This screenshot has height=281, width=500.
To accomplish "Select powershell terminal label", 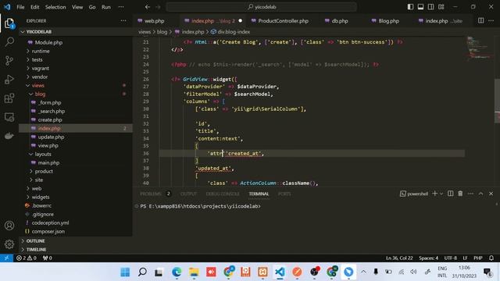I will tap(414, 194).
